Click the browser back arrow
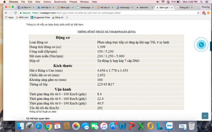The width and height of the screenshot is (212, 132). pyautogui.click(x=6, y=13)
